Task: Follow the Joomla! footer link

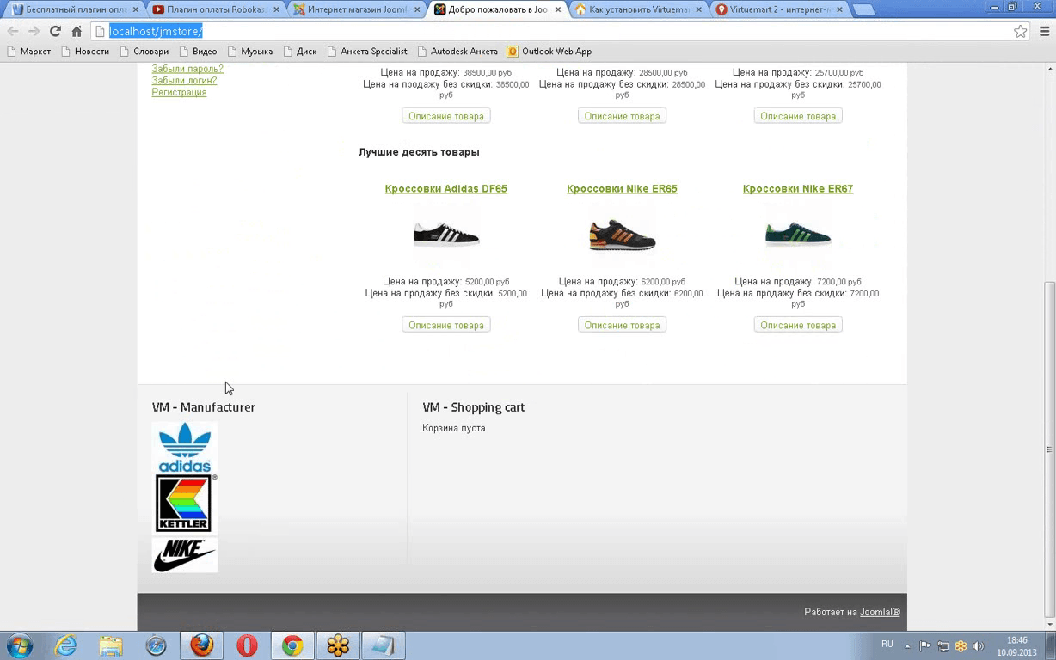Action: click(x=880, y=612)
